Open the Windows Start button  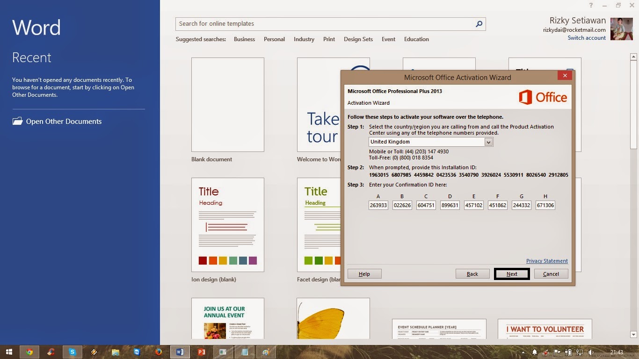(x=8, y=352)
